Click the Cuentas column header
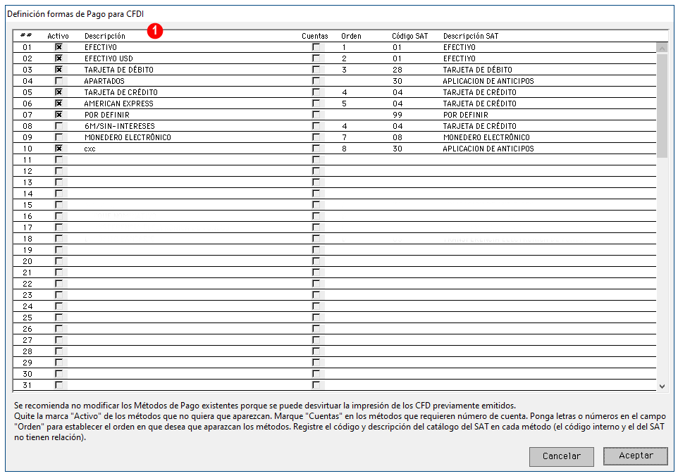678x476 pixels. click(315, 36)
